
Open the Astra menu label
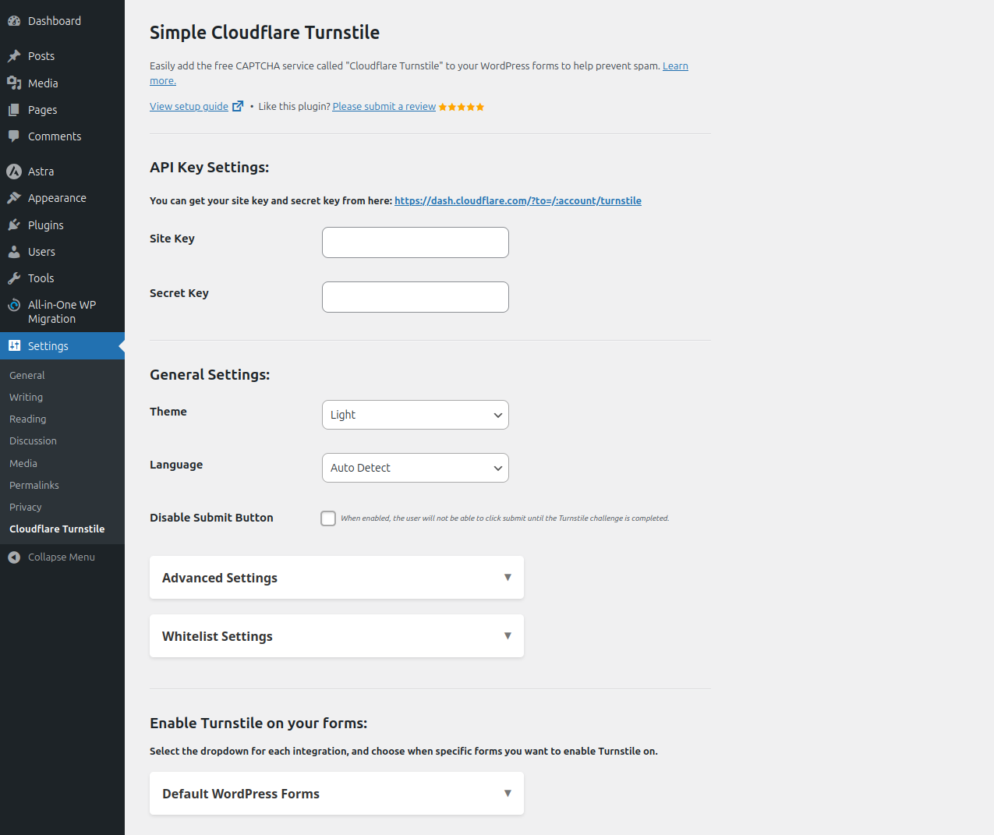coord(41,172)
